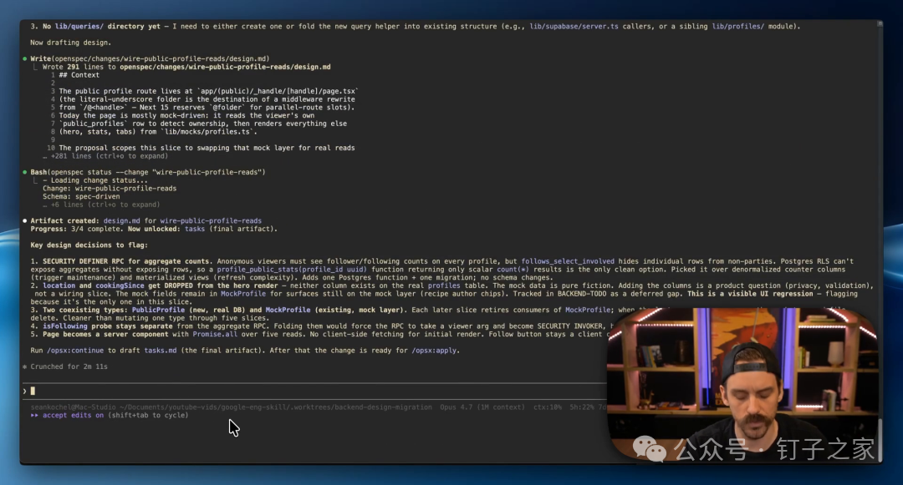
Task: Click the "/opsx:apply" command text
Action: [x=435, y=350]
